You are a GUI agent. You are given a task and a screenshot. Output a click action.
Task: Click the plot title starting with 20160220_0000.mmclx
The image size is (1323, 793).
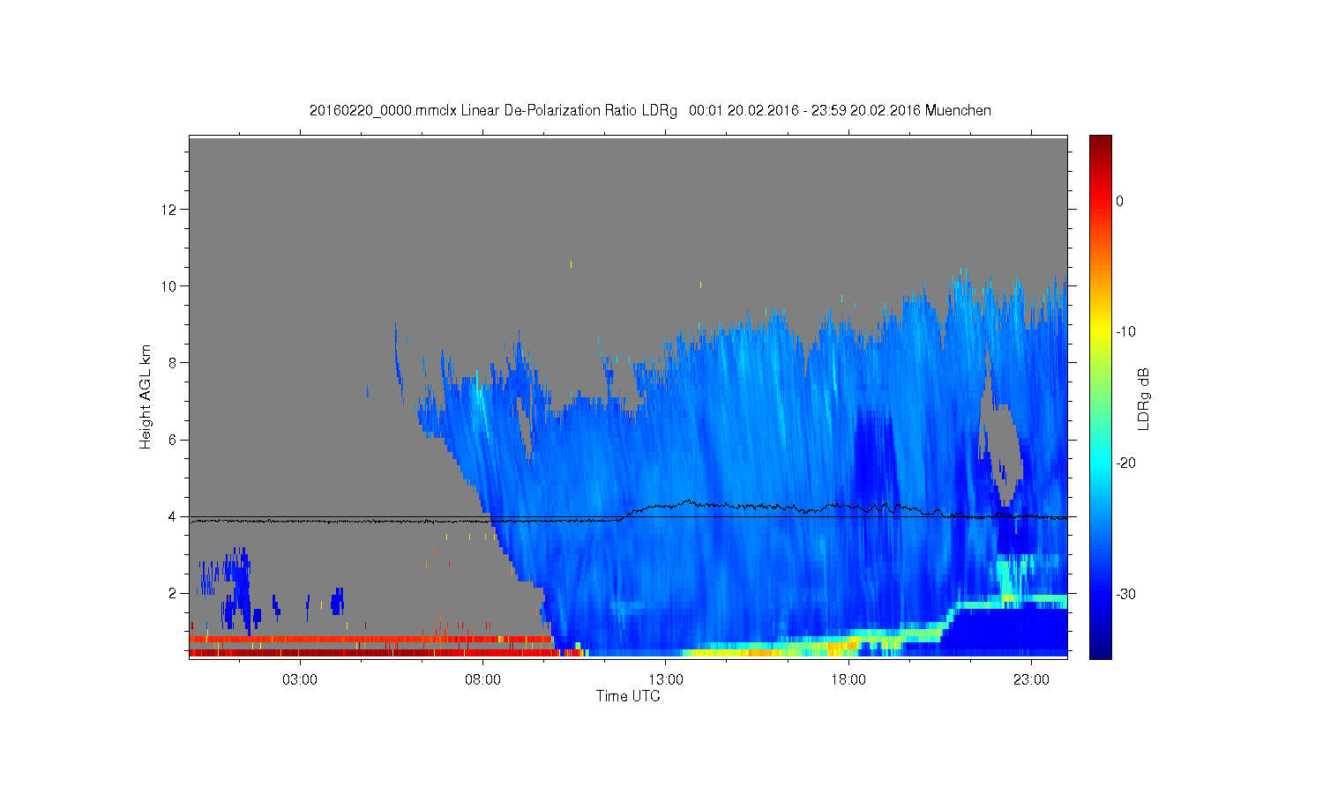coord(650,111)
